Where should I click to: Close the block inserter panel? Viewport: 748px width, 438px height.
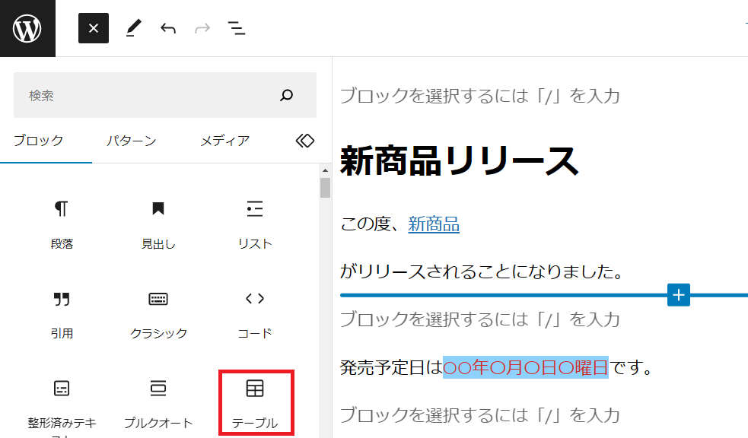coord(94,28)
